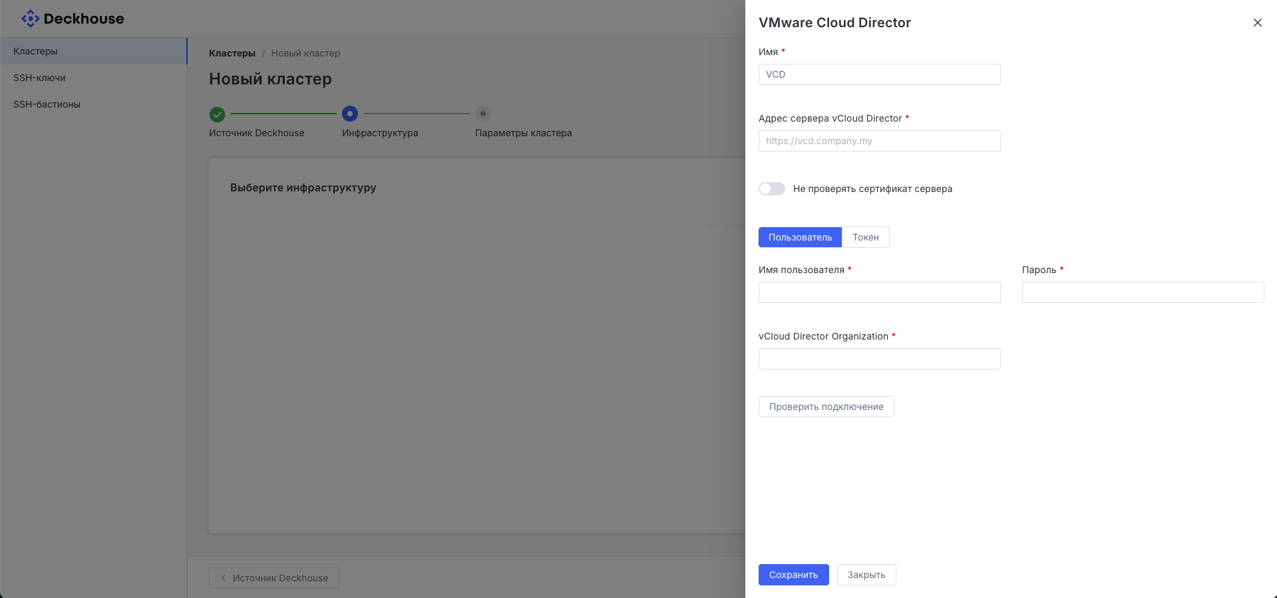Click the Инфраструктура step label

pos(380,133)
